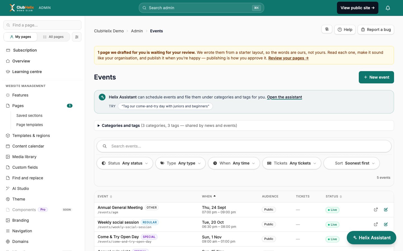The height and width of the screenshot is (251, 403).
Task: Open the sidebar page filter settings icon
Action: click(77, 37)
